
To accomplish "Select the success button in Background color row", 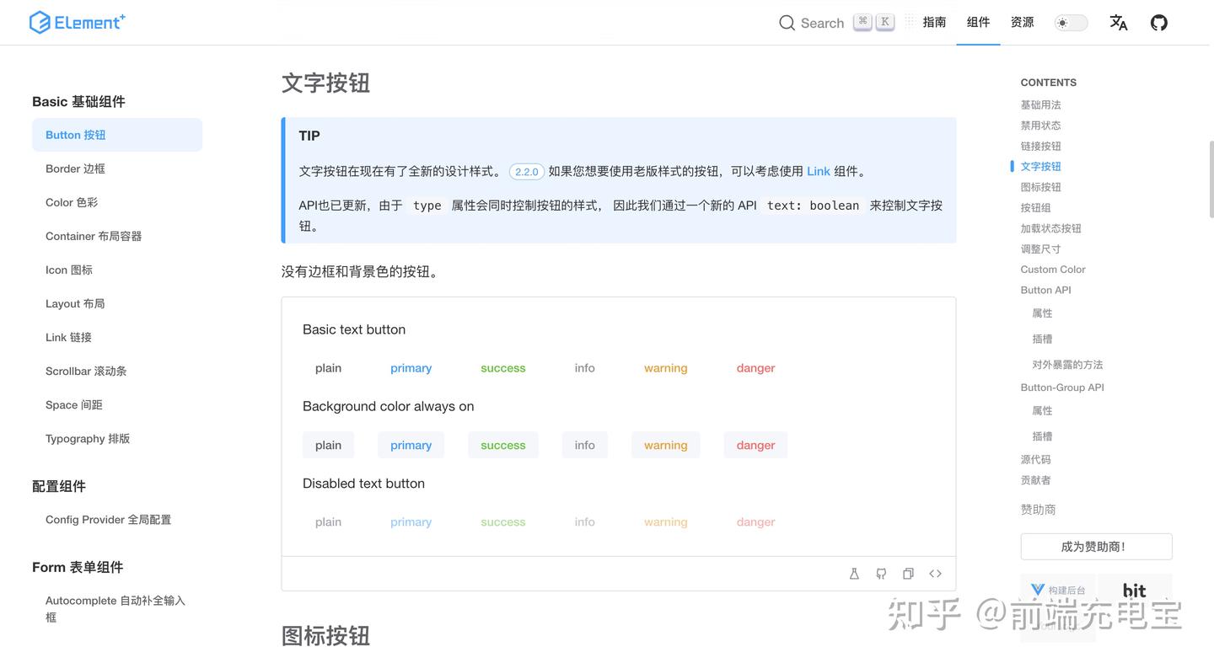I will (x=502, y=444).
